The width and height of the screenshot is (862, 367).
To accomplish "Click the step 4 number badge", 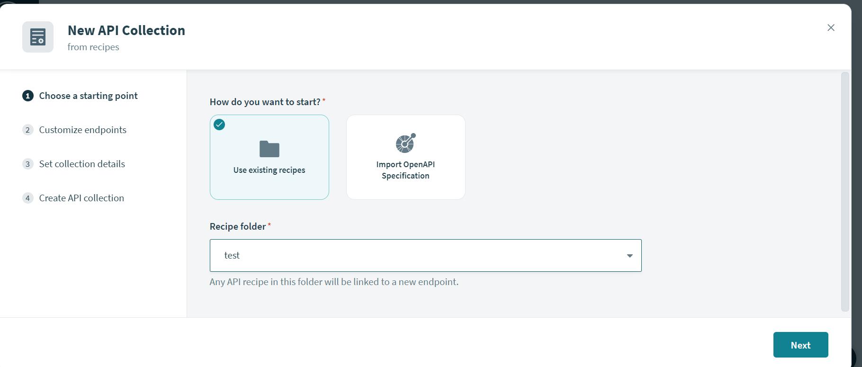I will (x=28, y=198).
